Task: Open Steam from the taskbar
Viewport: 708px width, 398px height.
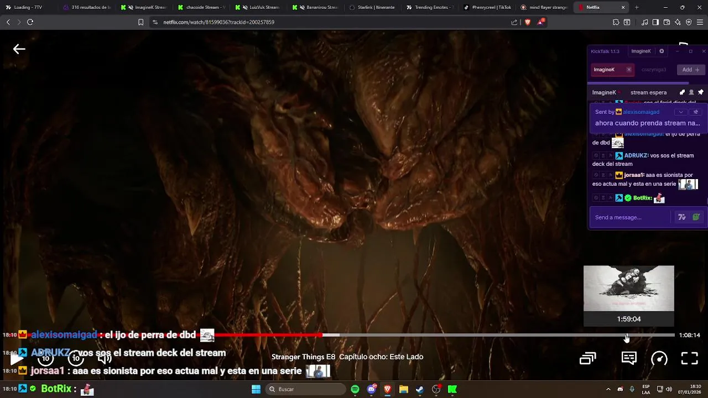Action: pyautogui.click(x=420, y=389)
